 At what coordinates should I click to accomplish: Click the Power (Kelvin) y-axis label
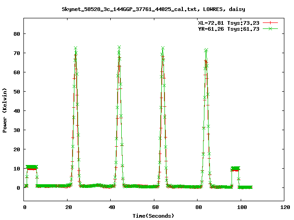point(5,110)
